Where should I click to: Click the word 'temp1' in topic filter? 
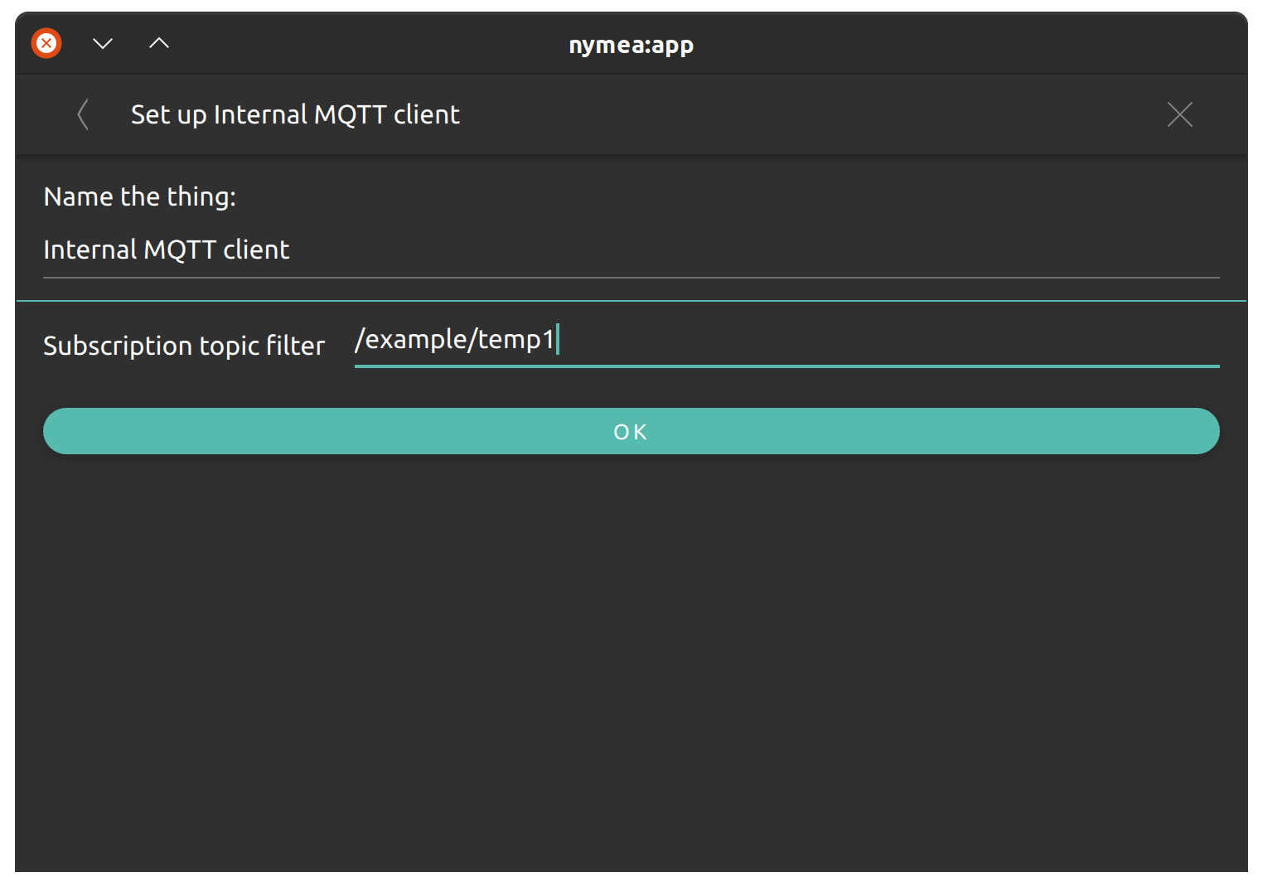tap(515, 340)
